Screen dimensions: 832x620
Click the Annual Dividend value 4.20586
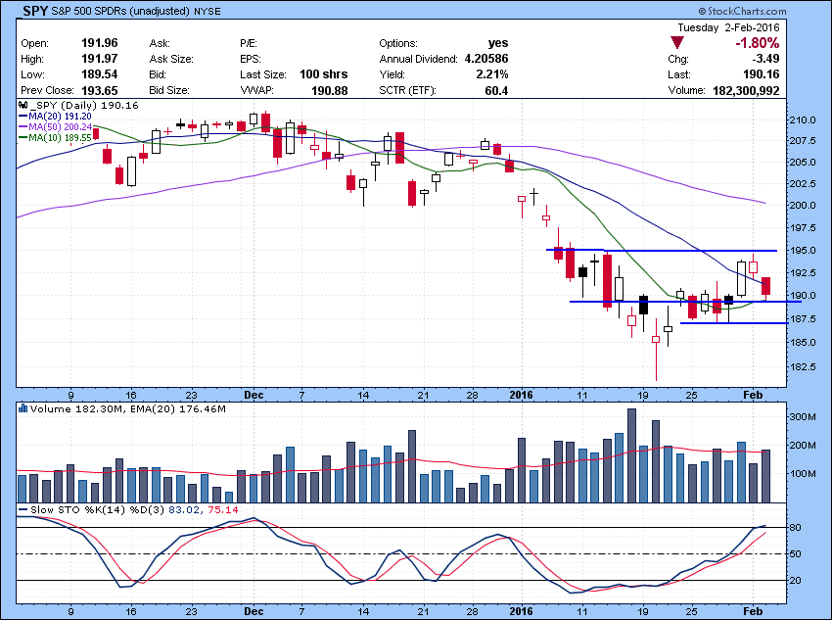point(486,59)
